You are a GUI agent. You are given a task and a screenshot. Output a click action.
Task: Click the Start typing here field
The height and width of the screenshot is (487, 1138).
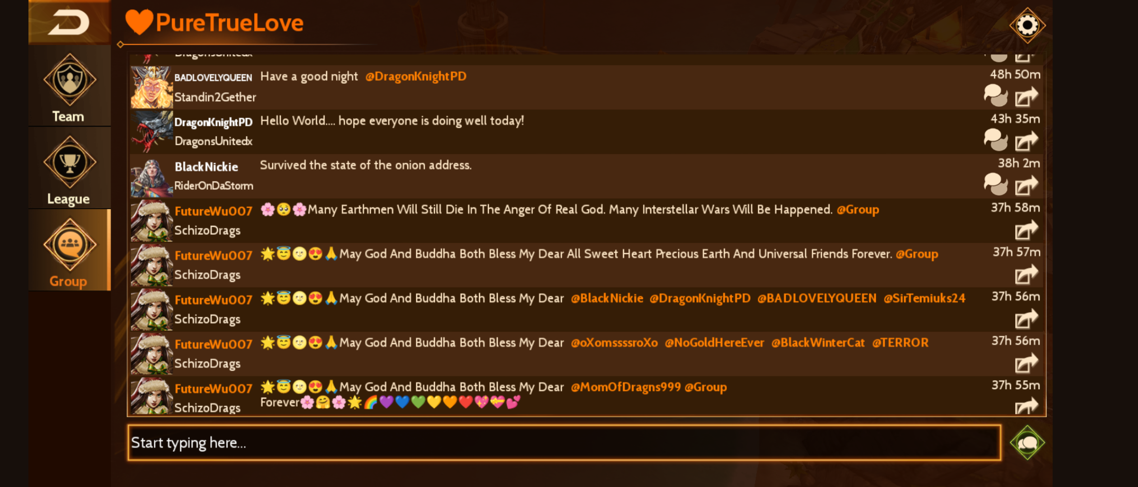click(x=564, y=442)
